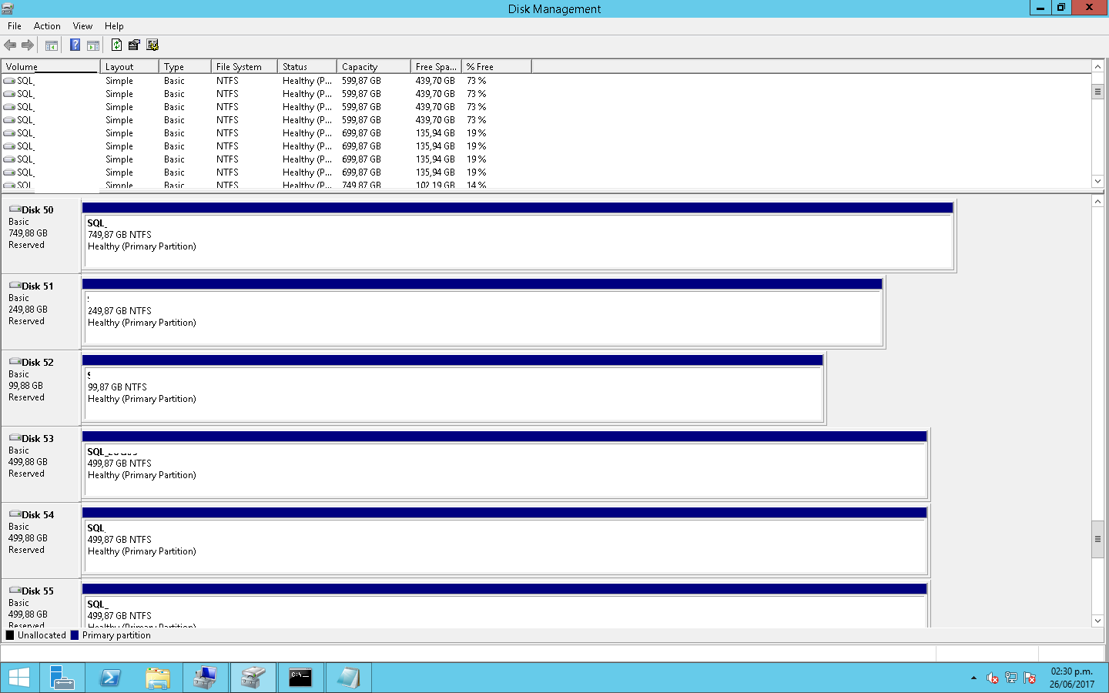Open PowerShell from the taskbar
This screenshot has width=1109, height=693.
110,678
